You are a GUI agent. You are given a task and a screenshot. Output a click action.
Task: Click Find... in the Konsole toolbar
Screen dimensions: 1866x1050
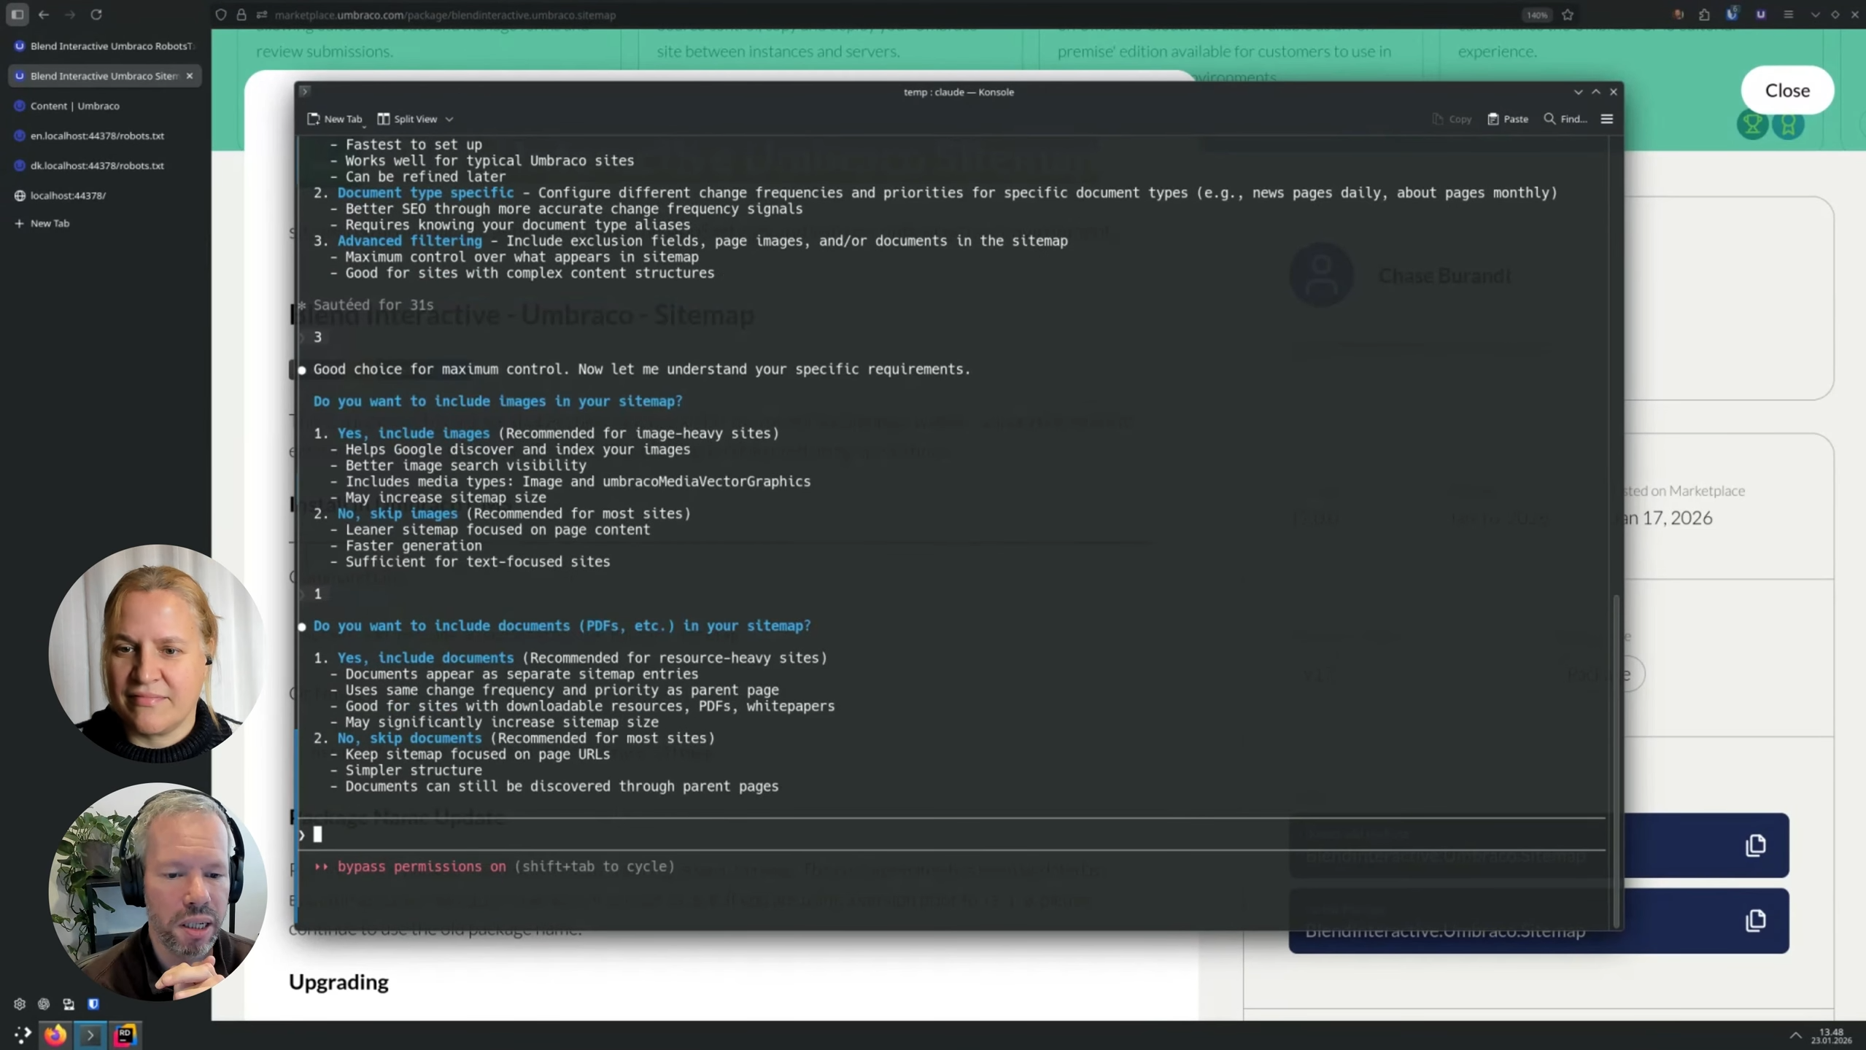1565,119
